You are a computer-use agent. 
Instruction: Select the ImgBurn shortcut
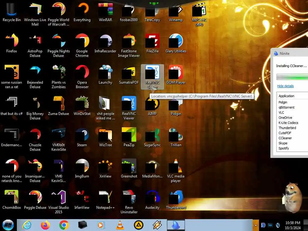point(82,168)
